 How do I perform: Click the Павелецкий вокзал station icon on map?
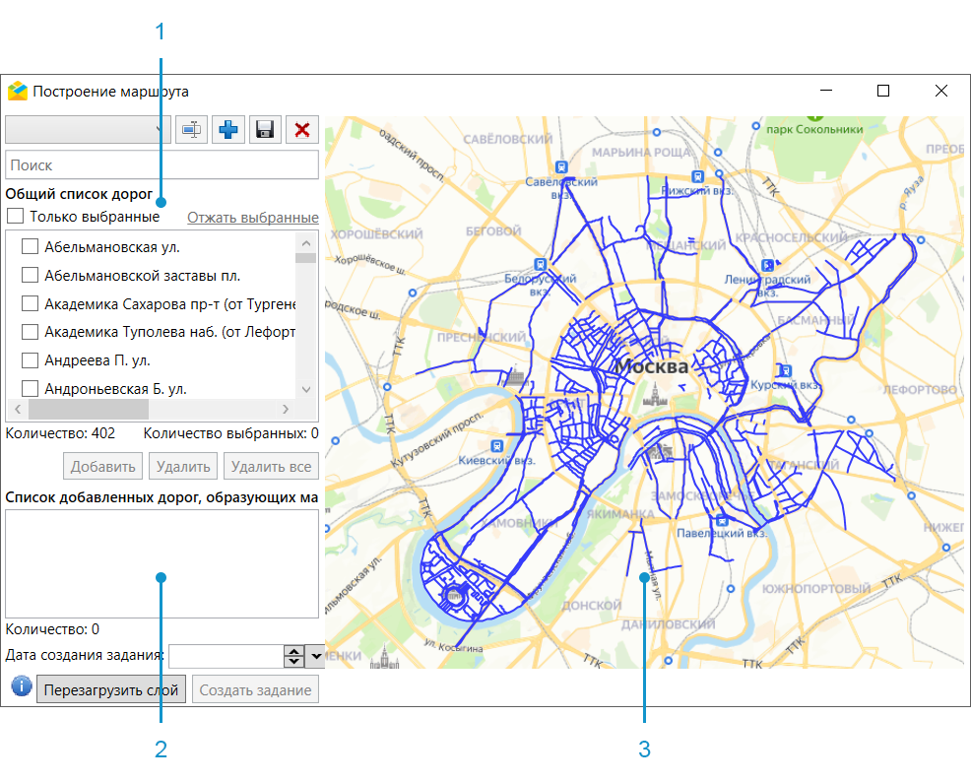[x=722, y=519]
